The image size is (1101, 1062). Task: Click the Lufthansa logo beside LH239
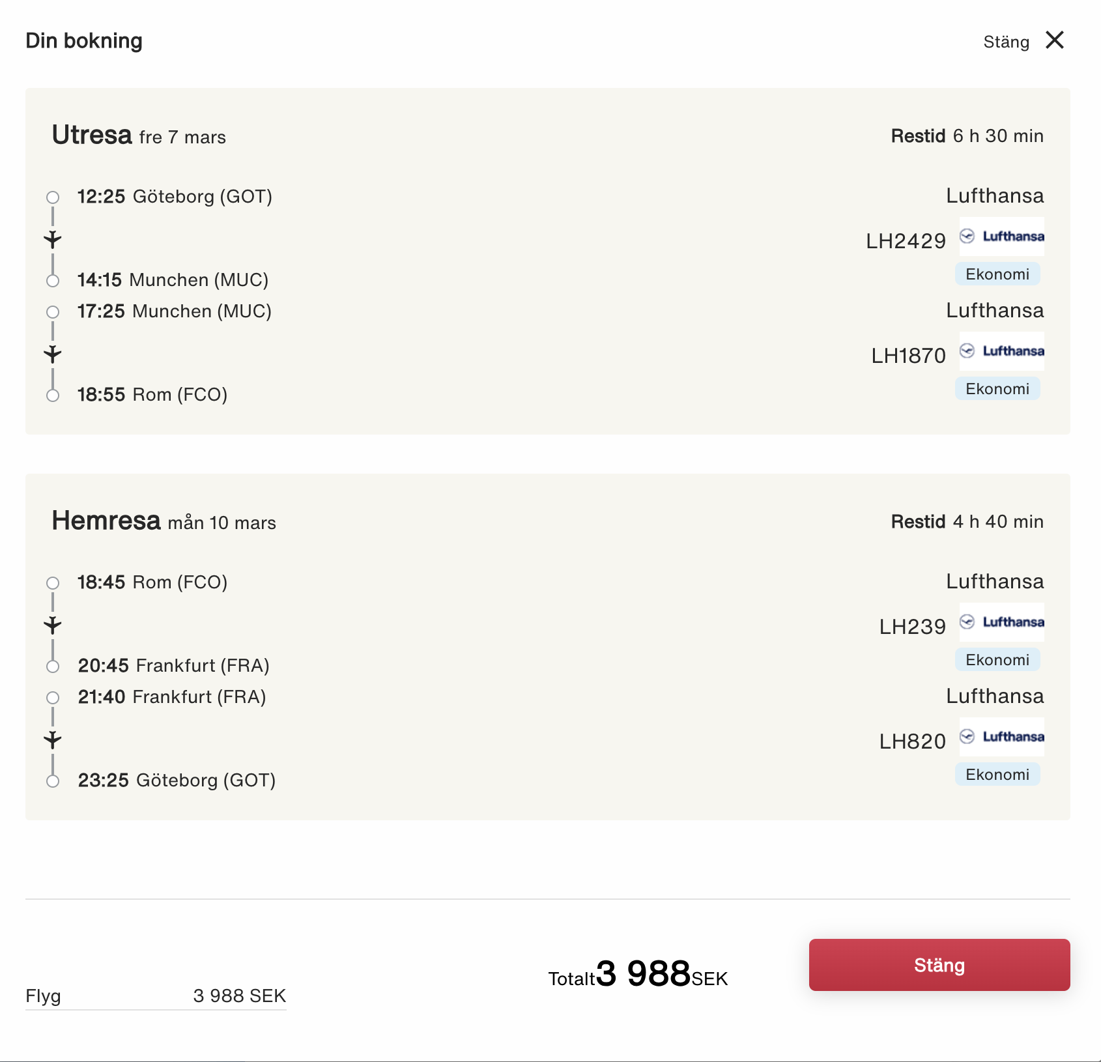(1002, 622)
